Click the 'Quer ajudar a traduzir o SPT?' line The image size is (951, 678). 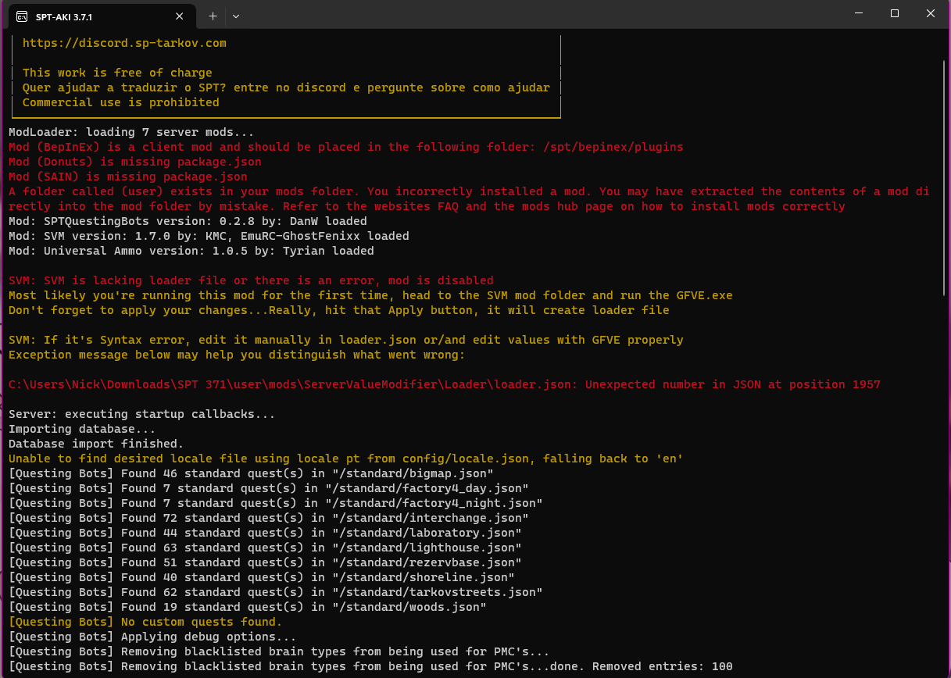[286, 87]
